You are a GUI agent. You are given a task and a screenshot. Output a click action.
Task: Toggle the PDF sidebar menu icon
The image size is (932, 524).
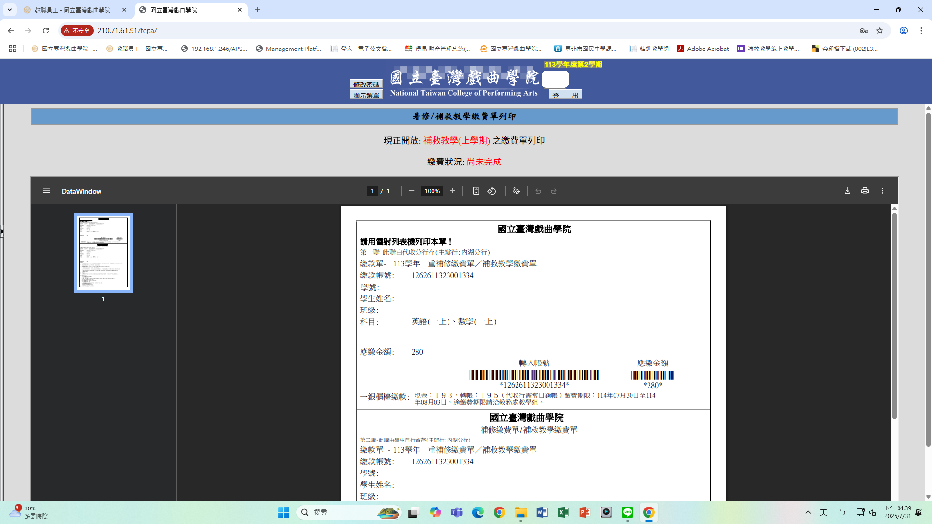click(x=46, y=191)
